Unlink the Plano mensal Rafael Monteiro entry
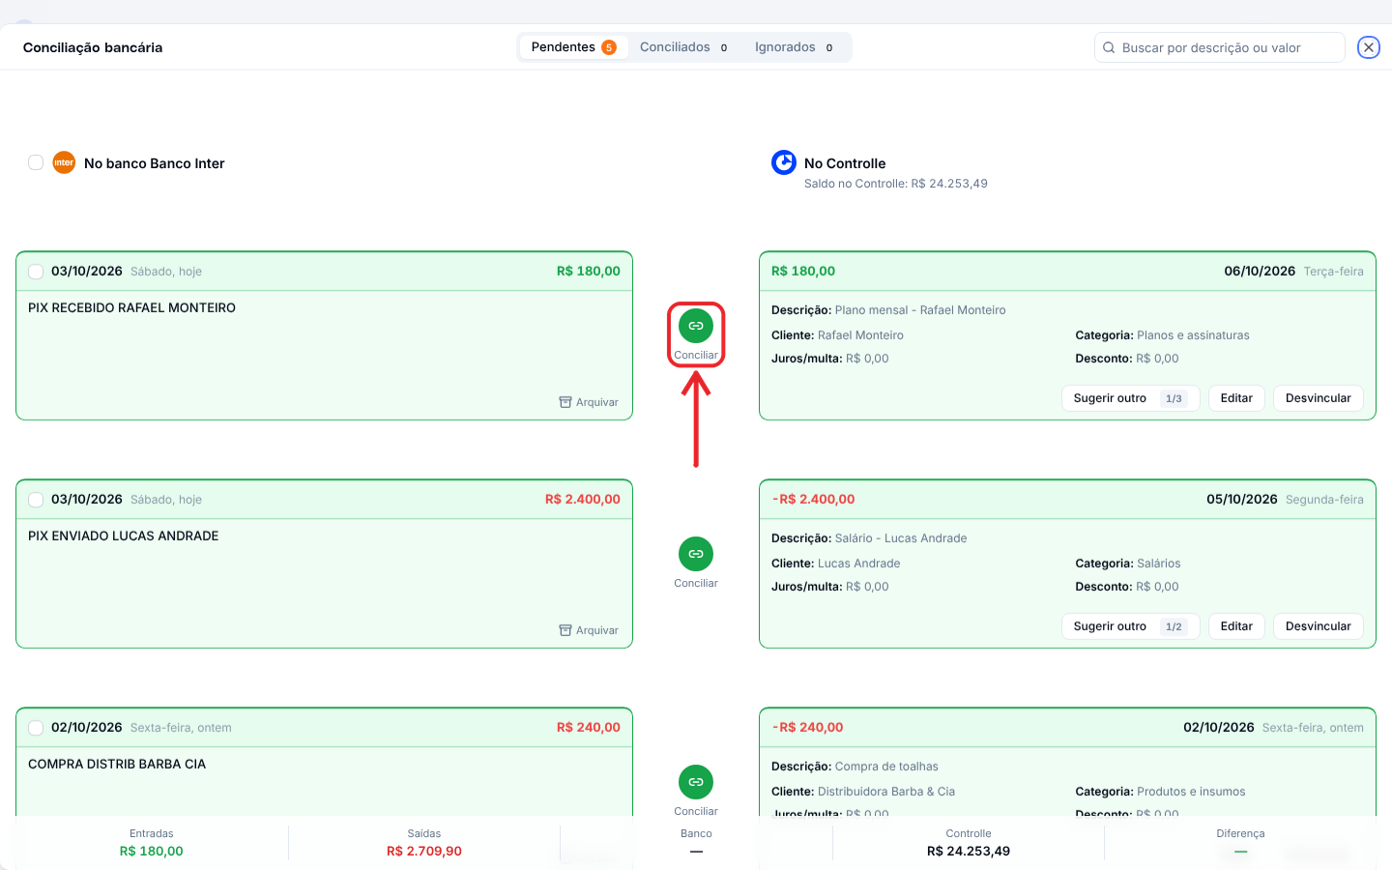This screenshot has height=870, width=1392. pyautogui.click(x=1319, y=398)
